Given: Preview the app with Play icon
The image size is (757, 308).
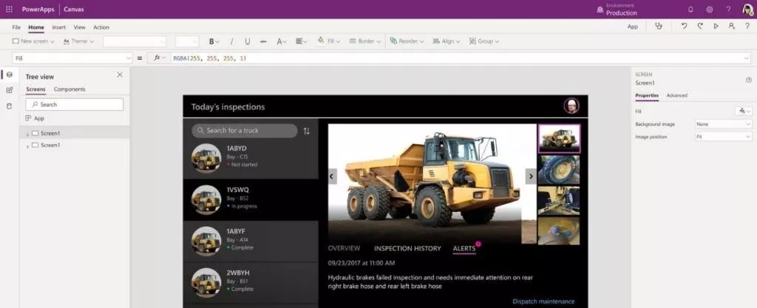Looking at the screenshot, I should (x=716, y=27).
